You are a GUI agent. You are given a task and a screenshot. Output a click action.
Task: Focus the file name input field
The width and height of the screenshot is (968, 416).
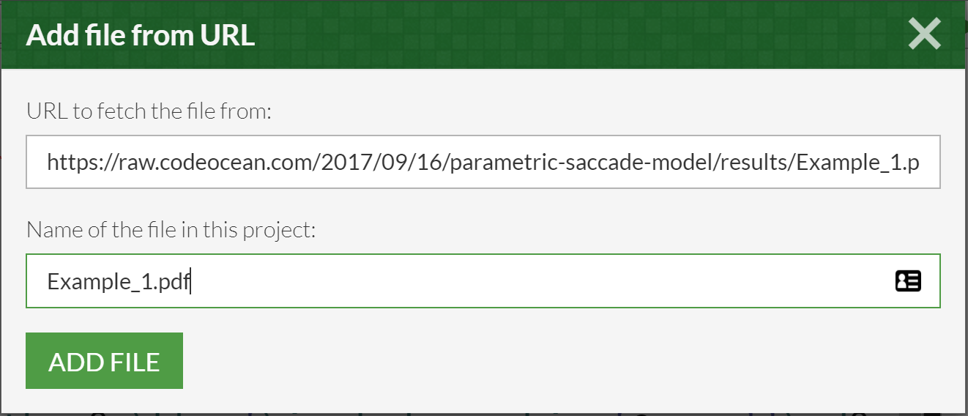[x=483, y=281]
